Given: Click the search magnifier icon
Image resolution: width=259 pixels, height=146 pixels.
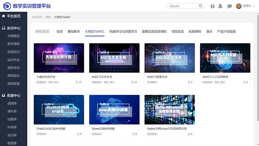Looking at the screenshot, I should (200, 6).
